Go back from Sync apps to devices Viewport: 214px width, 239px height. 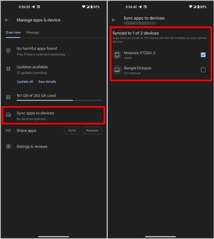pyautogui.click(x=113, y=20)
